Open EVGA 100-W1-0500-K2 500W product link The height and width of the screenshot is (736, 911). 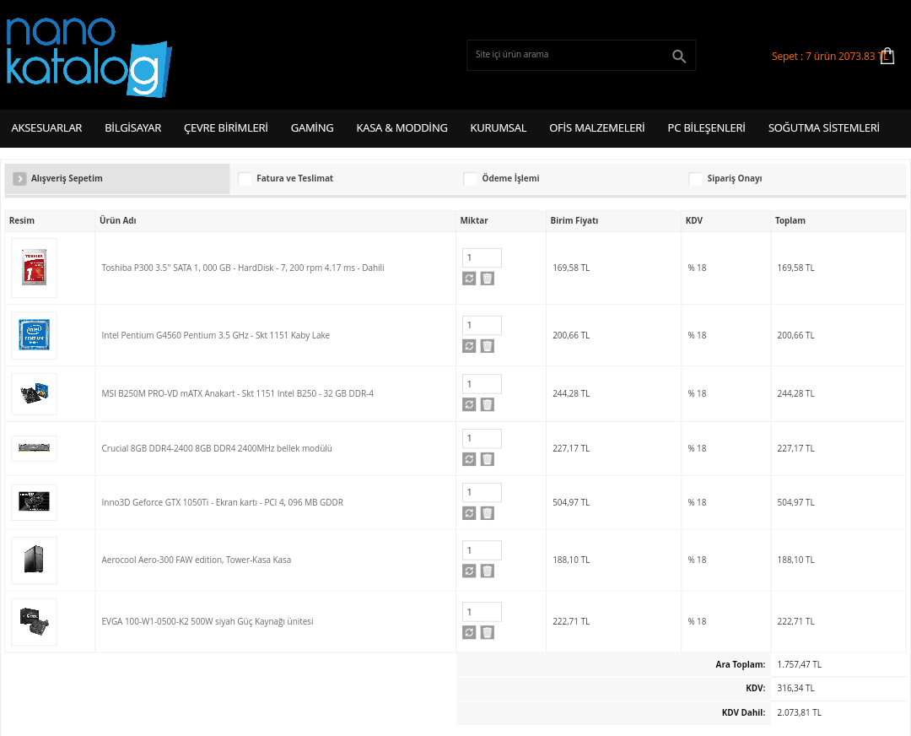[x=208, y=621]
